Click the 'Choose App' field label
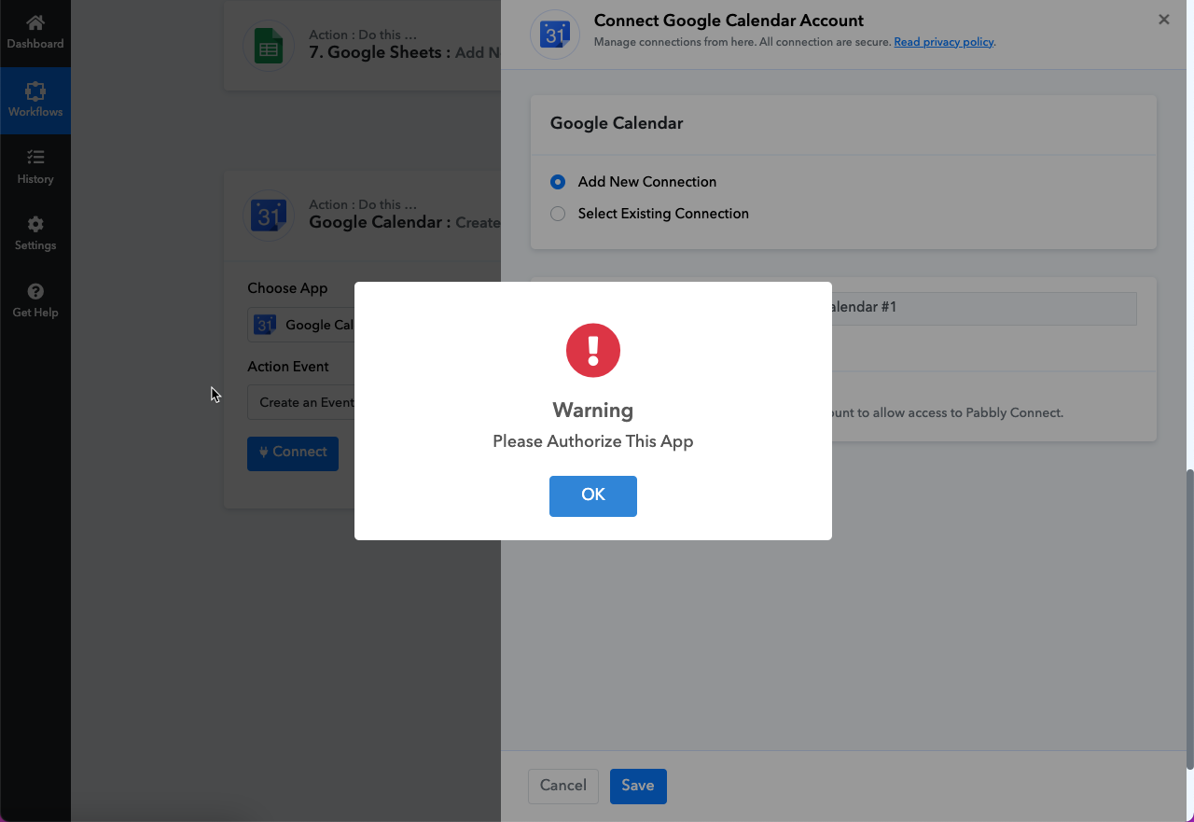The image size is (1194, 822). [x=287, y=288]
